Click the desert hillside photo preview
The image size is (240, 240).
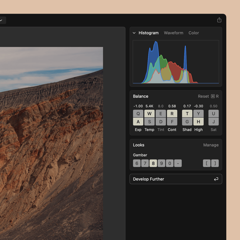(x=51, y=143)
